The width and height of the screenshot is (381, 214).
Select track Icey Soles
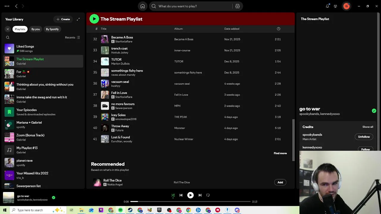(190, 117)
